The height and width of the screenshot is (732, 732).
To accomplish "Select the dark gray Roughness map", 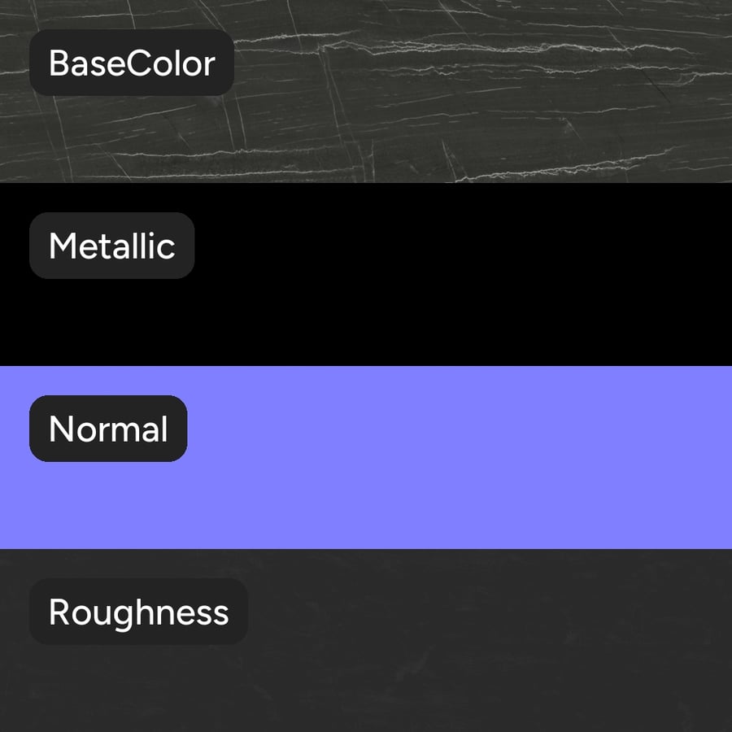I will (x=366, y=641).
